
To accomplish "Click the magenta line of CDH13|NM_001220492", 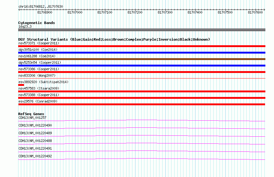I will [142, 159].
